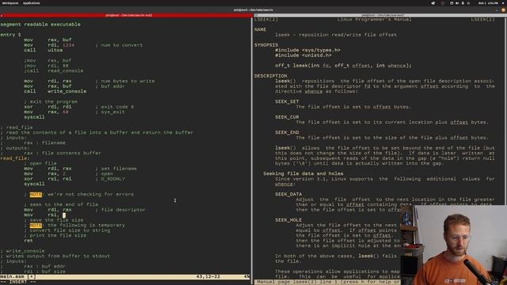Click the SEEK_CUR entry in the man page
Screen dimensions: 507x285
pyautogui.click(x=287, y=117)
